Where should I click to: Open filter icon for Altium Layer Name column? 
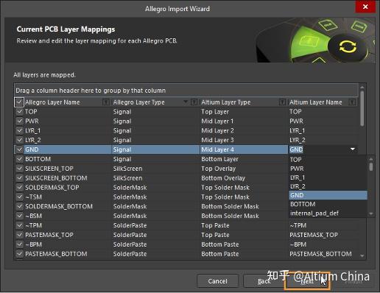[x=352, y=102]
